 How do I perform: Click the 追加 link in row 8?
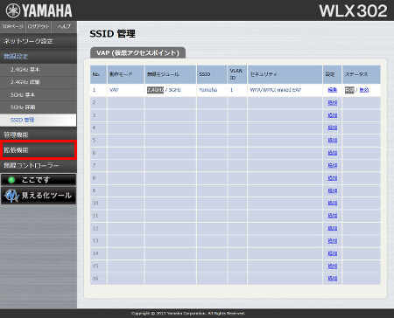coord(333,178)
